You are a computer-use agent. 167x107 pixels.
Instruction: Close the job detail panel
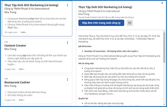(162, 3)
